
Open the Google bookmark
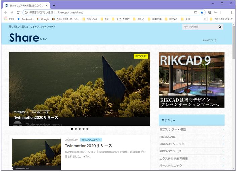pyautogui.click(x=43, y=19)
